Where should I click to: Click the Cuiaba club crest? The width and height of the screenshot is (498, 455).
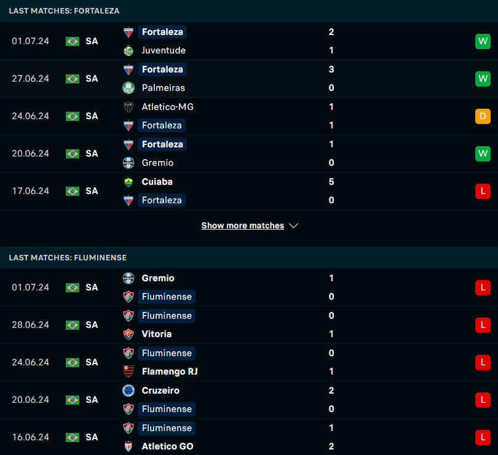(128, 182)
